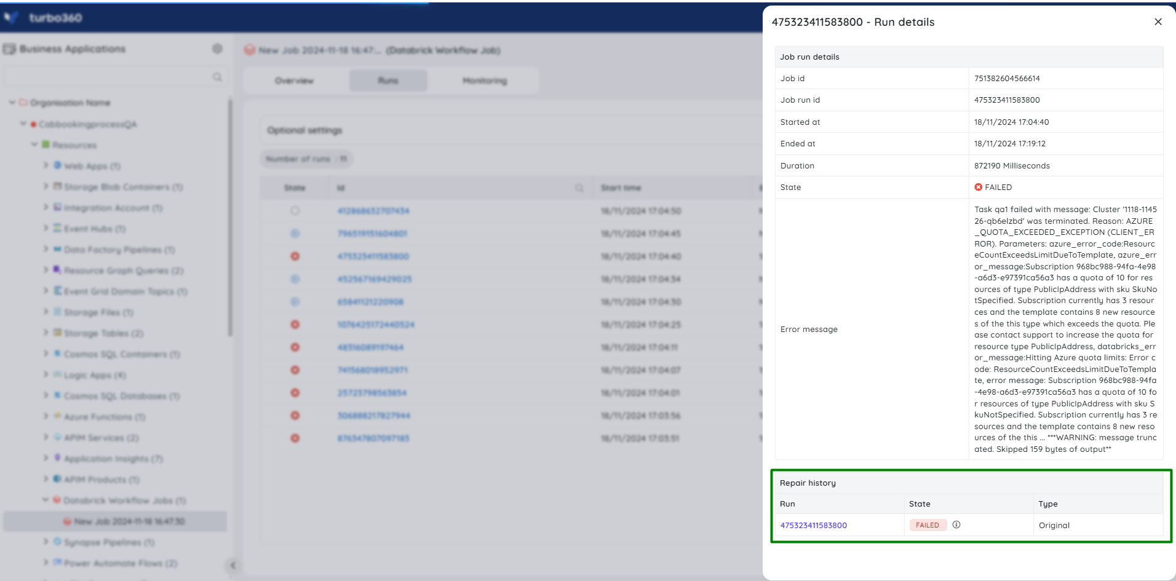Open the Data Factory Pipelines tree item
This screenshot has width=1176, height=581.
119,250
